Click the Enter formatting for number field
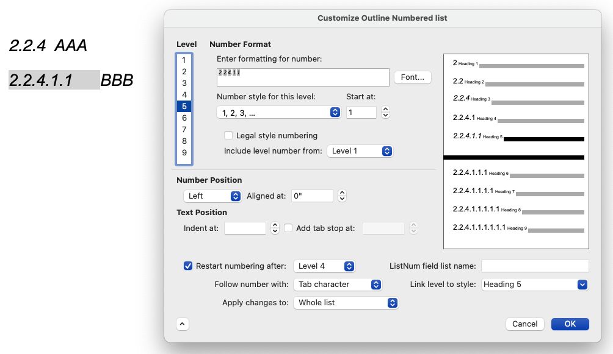This screenshot has height=354, width=613. [x=303, y=77]
